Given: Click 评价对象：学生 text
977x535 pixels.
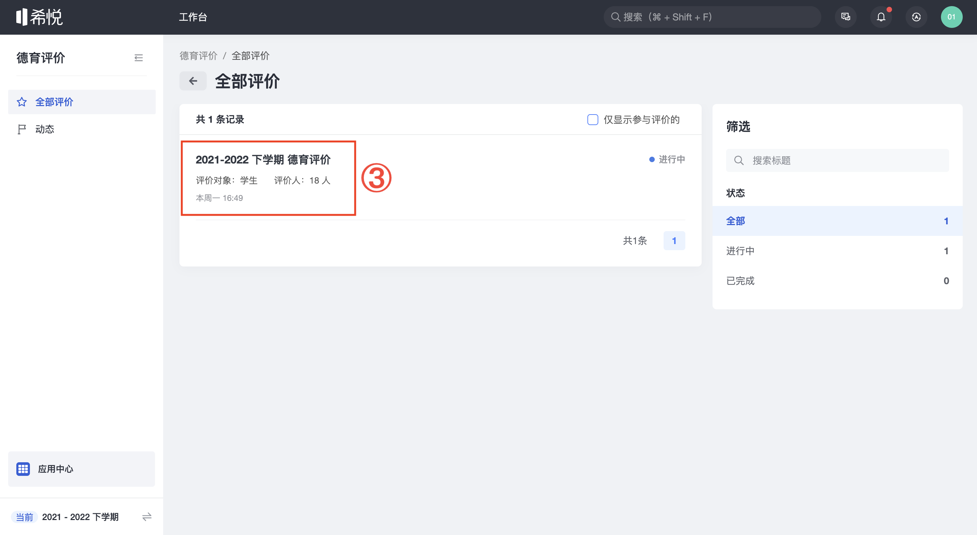Looking at the screenshot, I should coord(226,180).
